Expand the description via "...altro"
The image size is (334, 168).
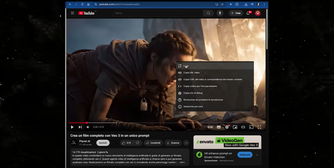tap(182, 162)
